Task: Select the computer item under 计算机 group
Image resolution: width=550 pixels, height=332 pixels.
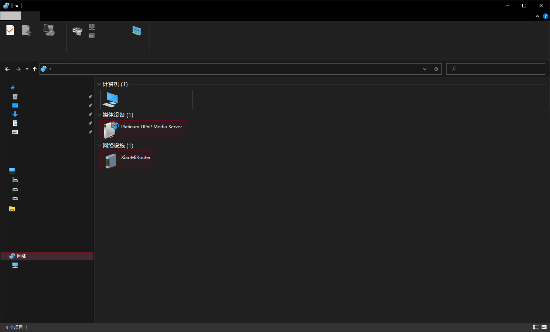Action: (146, 99)
